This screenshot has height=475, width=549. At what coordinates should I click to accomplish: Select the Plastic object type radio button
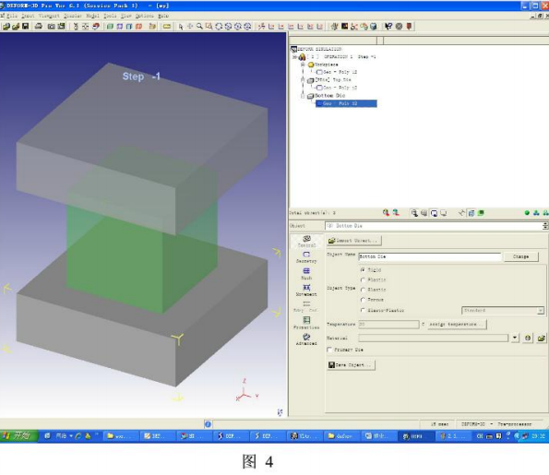[363, 279]
